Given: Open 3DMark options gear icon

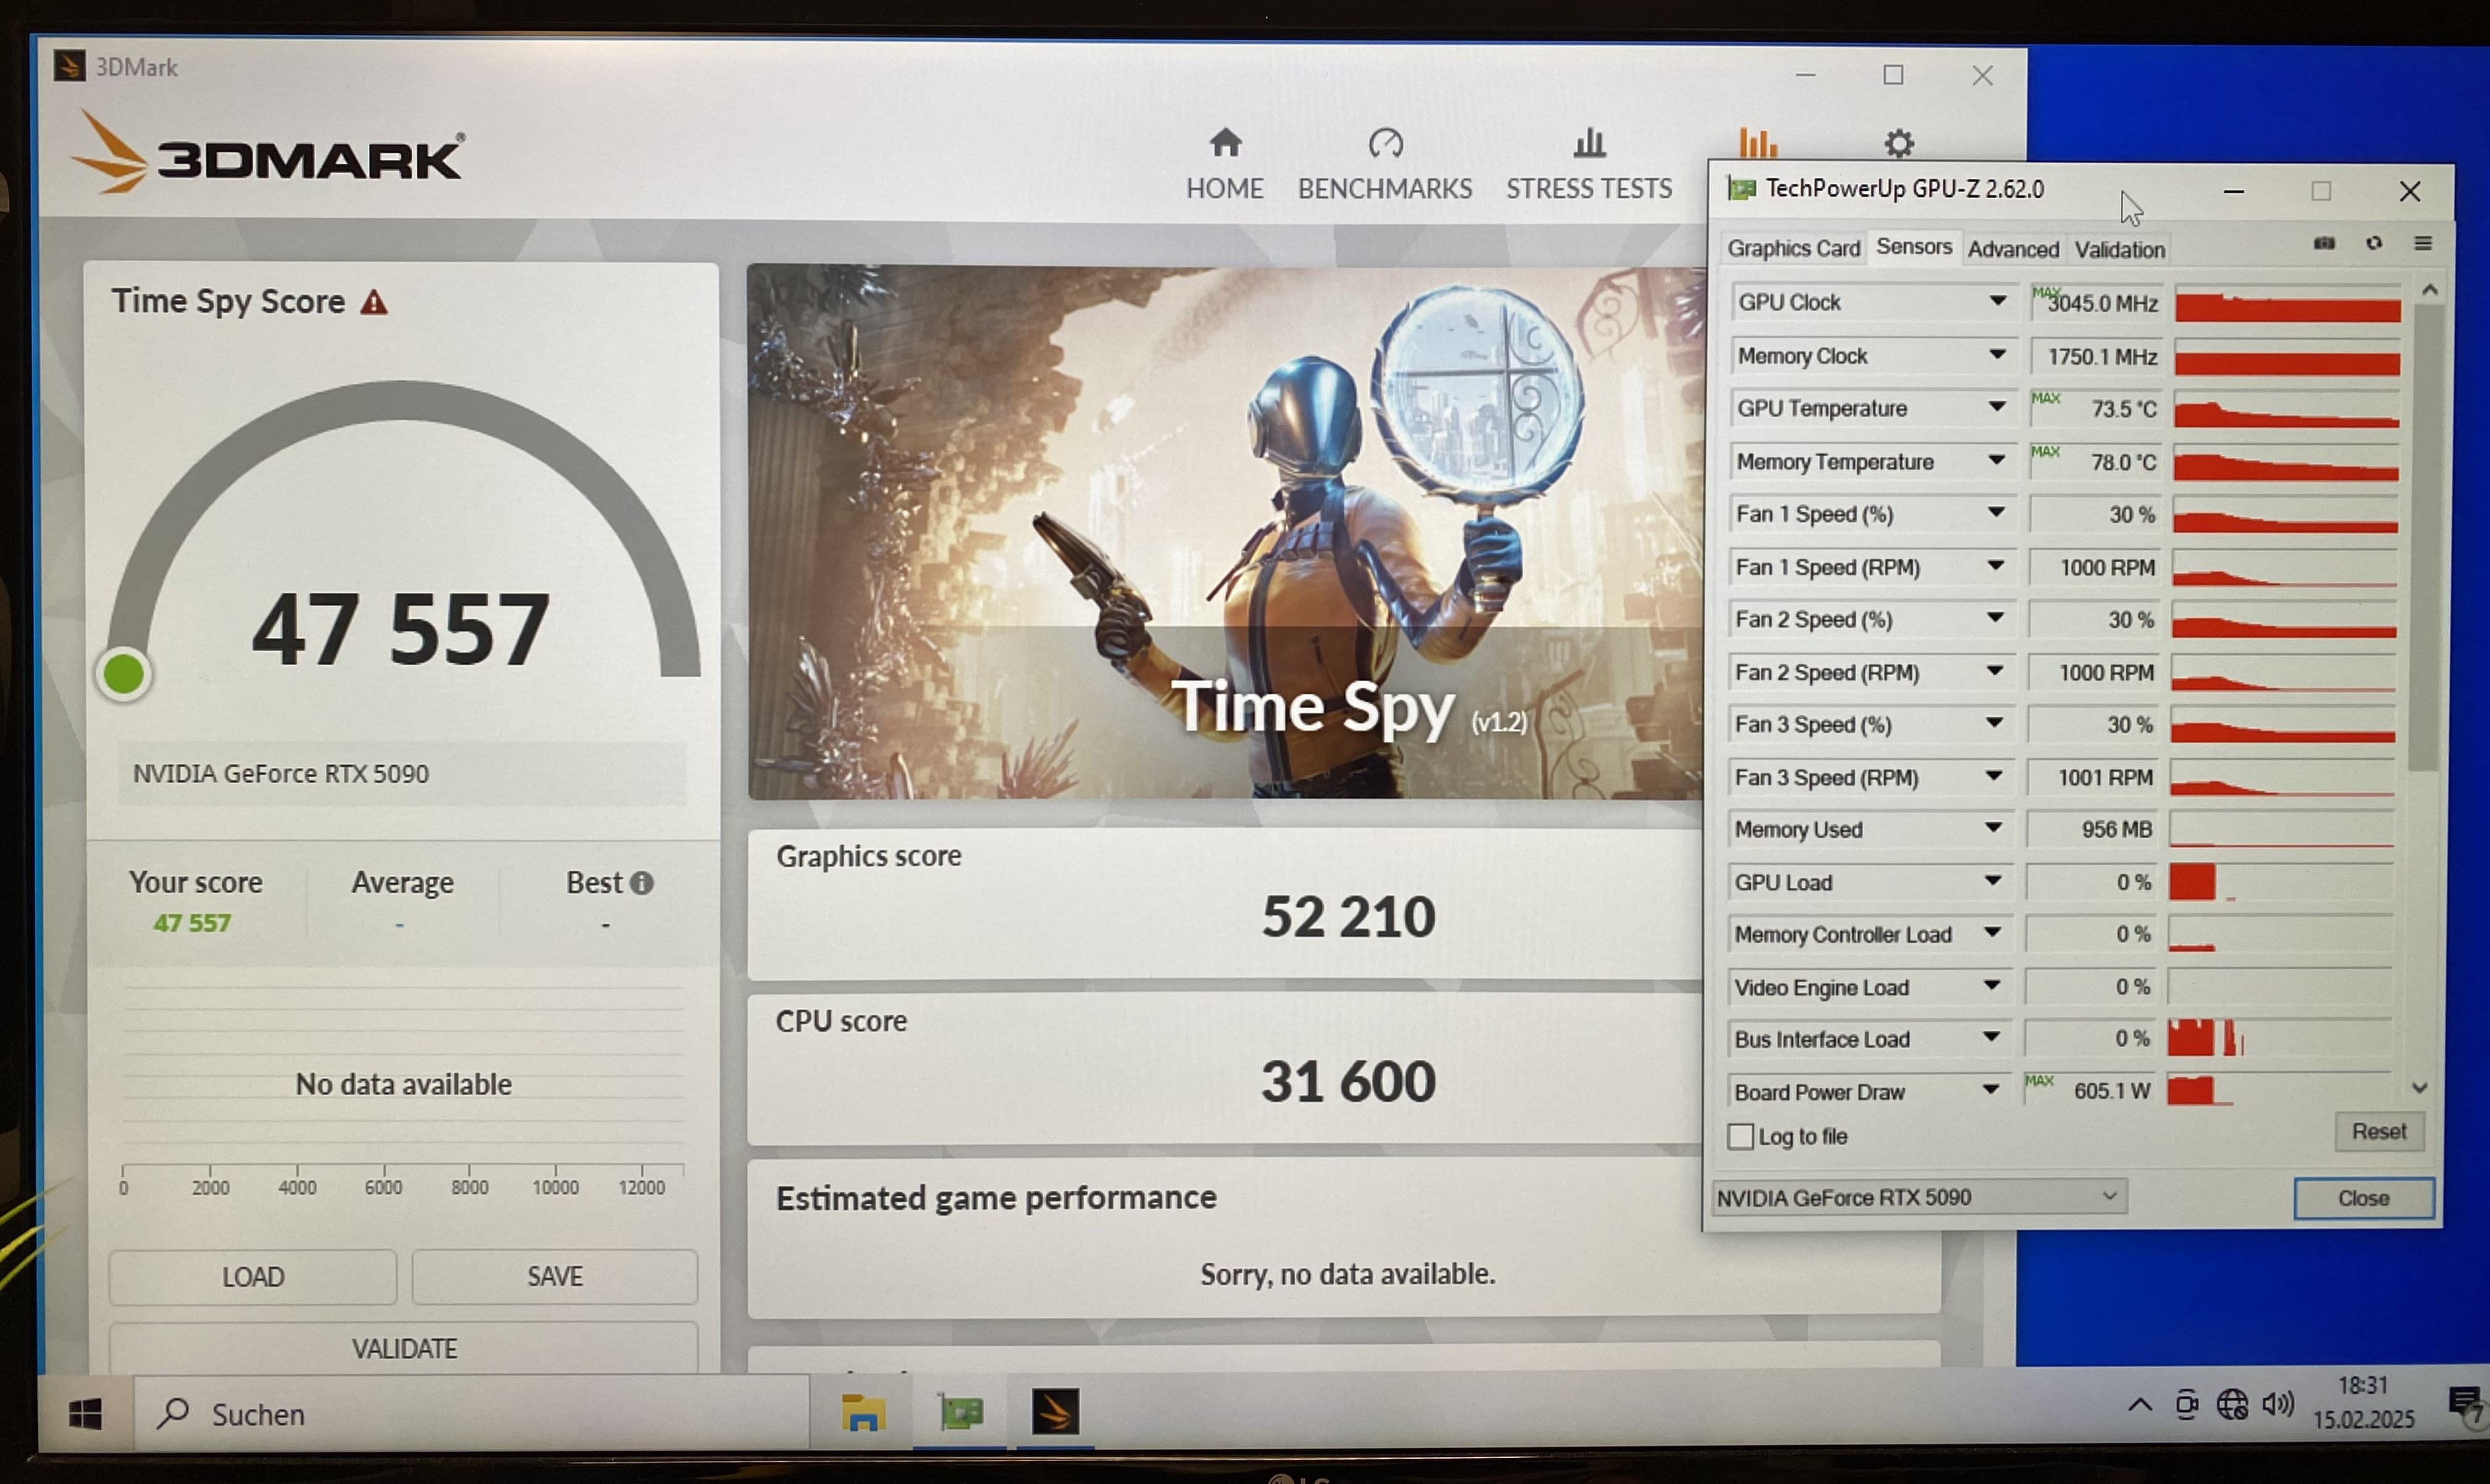Looking at the screenshot, I should [1899, 143].
